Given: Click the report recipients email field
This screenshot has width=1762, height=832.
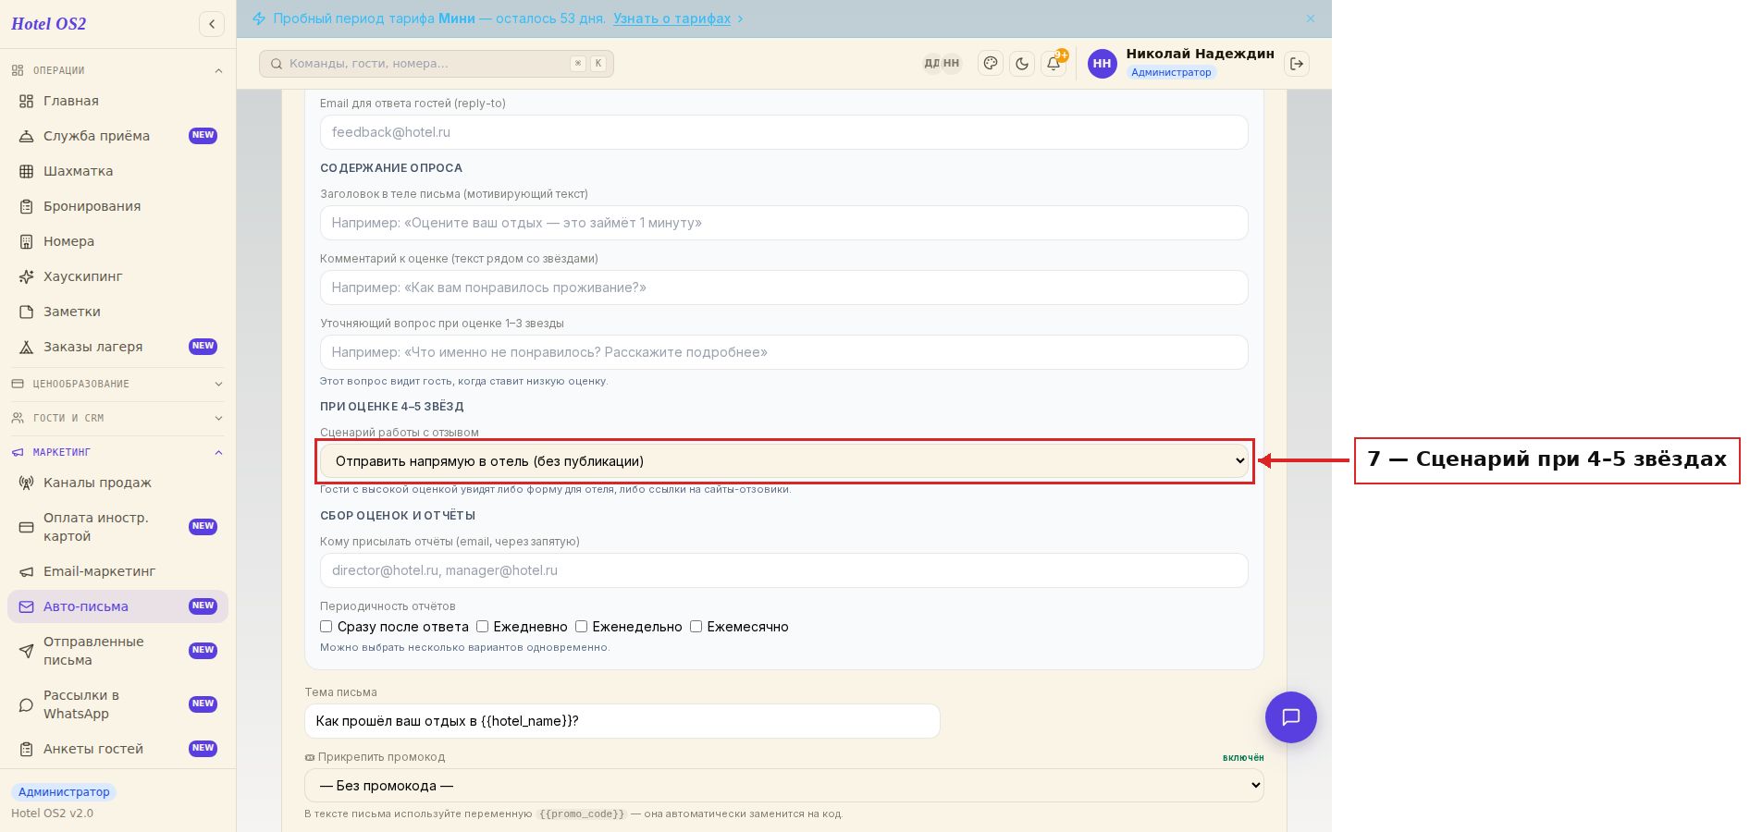Looking at the screenshot, I should [784, 570].
